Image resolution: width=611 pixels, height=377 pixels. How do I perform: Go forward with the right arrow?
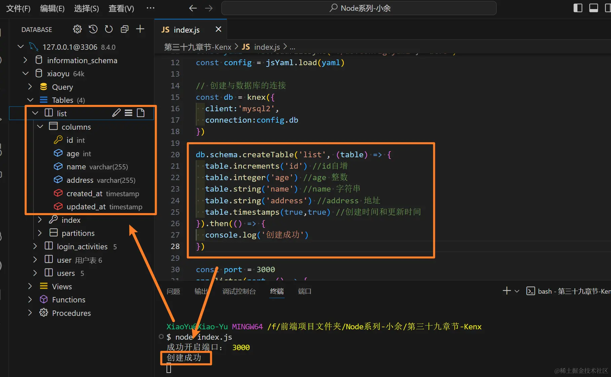[x=209, y=8]
